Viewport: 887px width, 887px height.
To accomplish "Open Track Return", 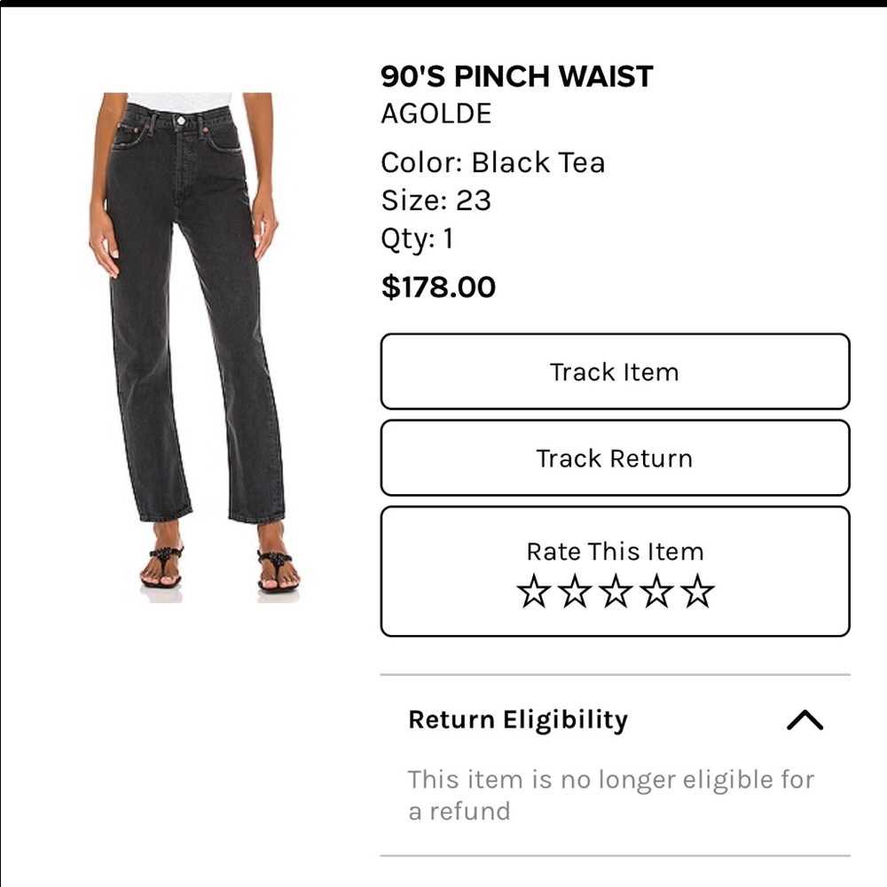I will (x=615, y=459).
